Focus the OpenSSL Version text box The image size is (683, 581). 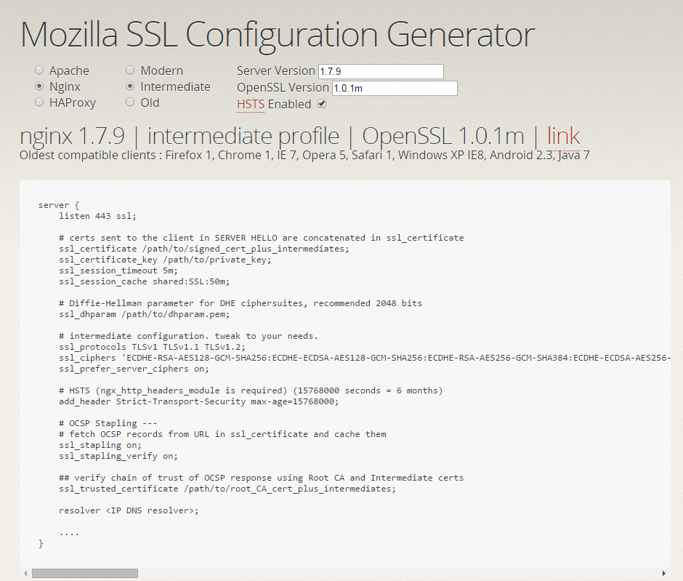tap(395, 88)
